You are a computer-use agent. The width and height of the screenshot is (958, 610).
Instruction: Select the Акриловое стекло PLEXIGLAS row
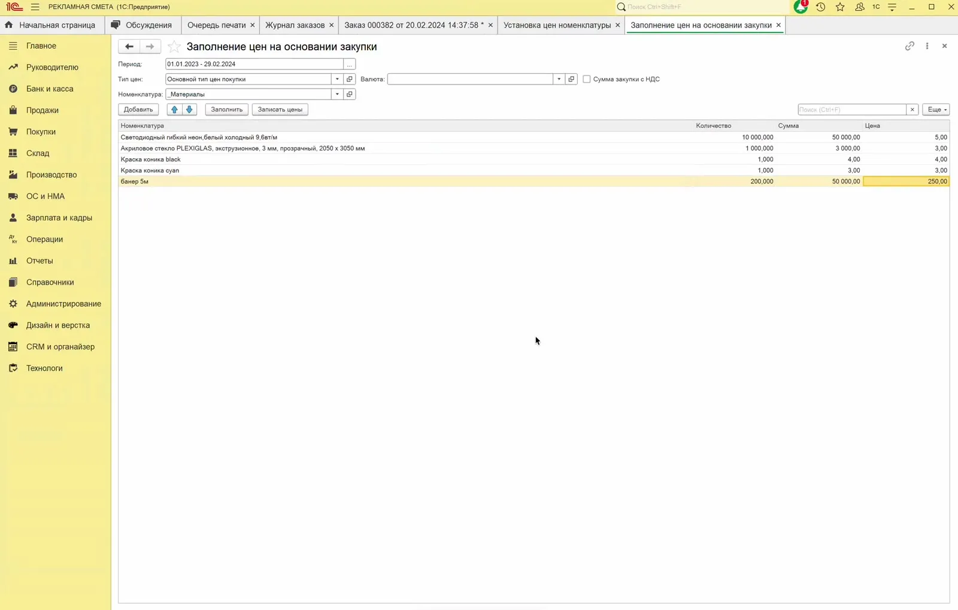click(x=533, y=148)
